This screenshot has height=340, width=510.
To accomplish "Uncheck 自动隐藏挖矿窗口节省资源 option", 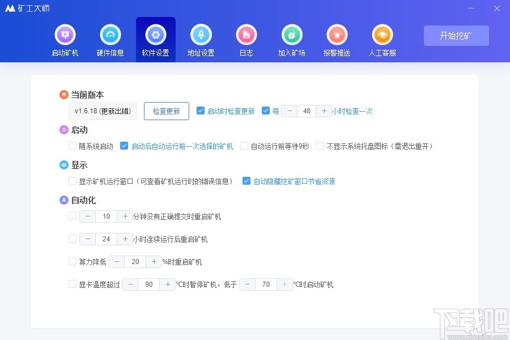I will (246, 181).
